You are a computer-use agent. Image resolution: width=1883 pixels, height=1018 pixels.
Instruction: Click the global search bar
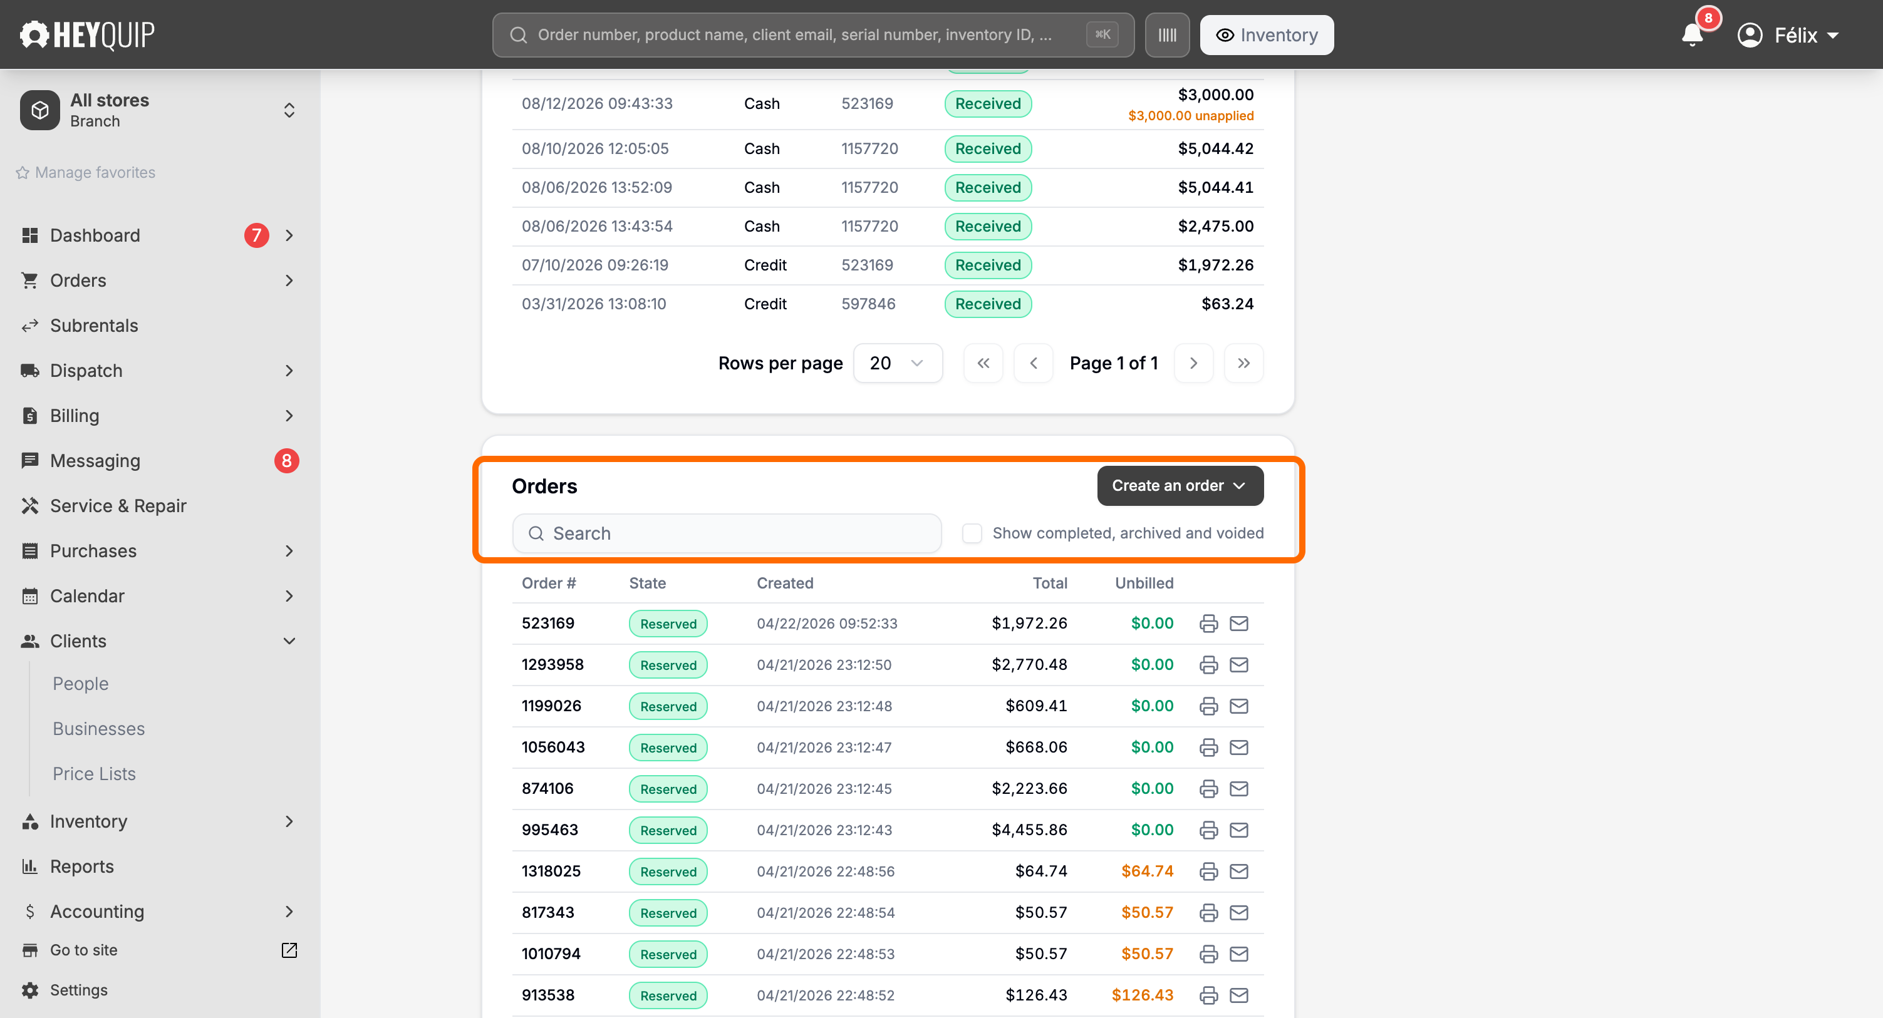coord(813,35)
